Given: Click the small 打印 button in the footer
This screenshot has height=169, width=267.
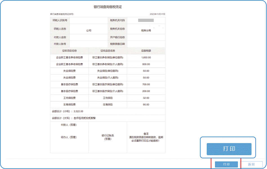Looking at the screenshot, I should (226, 164).
